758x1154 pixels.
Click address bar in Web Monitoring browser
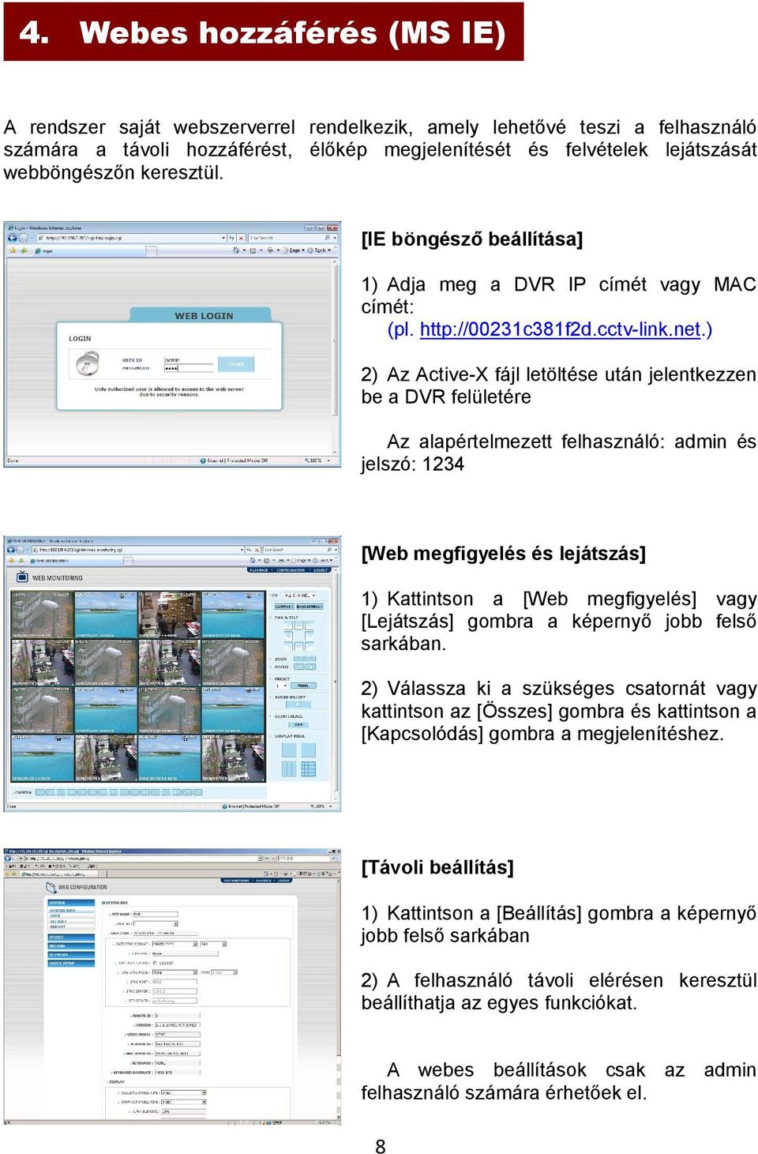coord(138,550)
